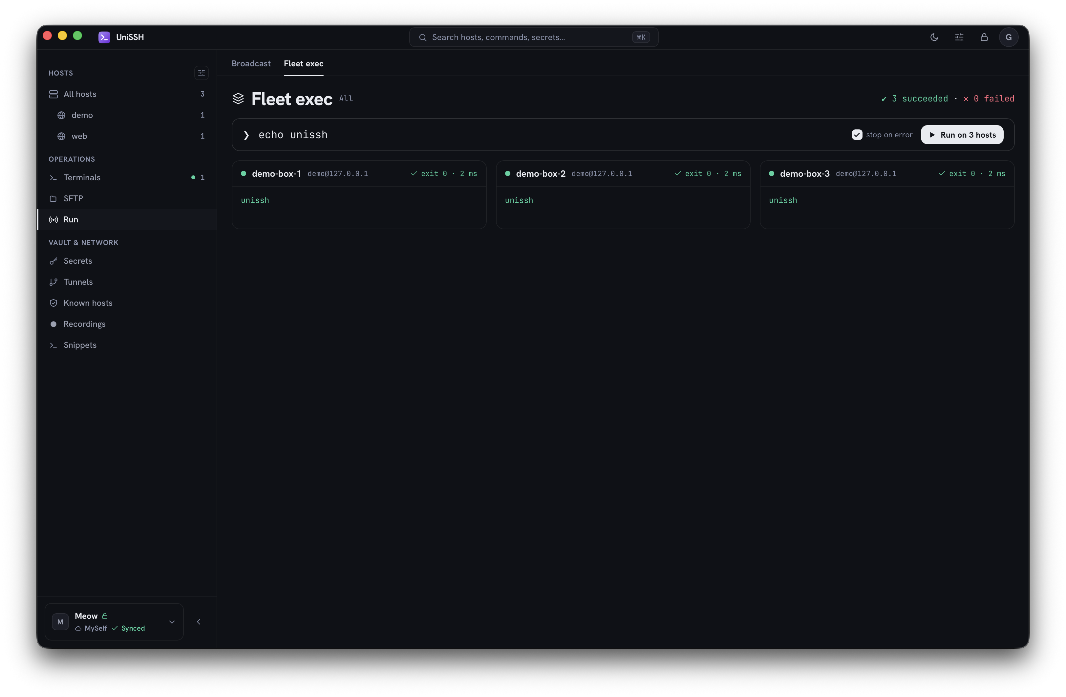Open the Recordings page
This screenshot has width=1066, height=697.
pos(127,324)
